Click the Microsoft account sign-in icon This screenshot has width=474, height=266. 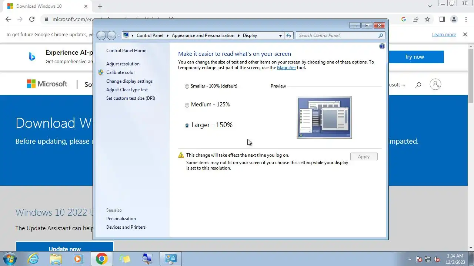tap(435, 84)
